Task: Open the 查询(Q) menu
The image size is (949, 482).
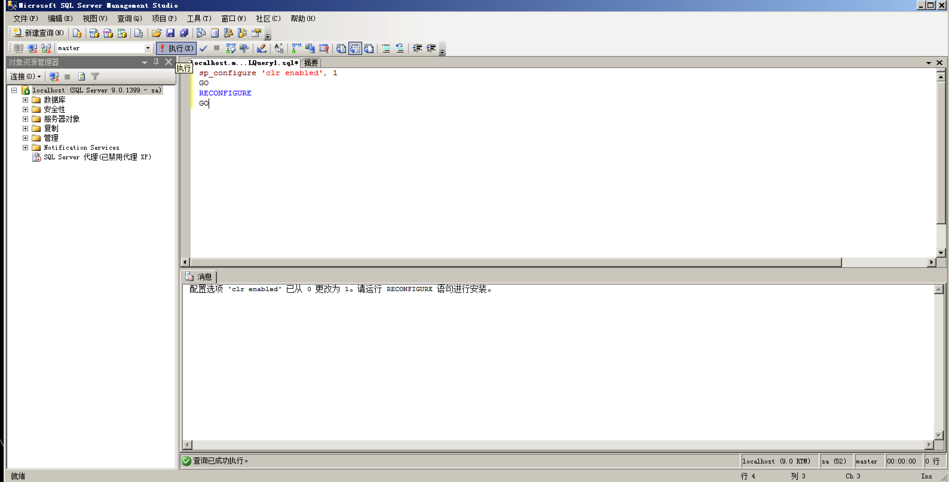Action: click(x=129, y=18)
